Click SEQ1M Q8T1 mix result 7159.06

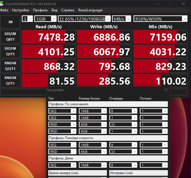[161, 37]
